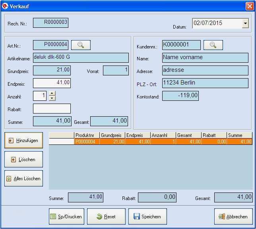Close the Verkauf window
Viewport: 256px width, 229px height.
250,6
